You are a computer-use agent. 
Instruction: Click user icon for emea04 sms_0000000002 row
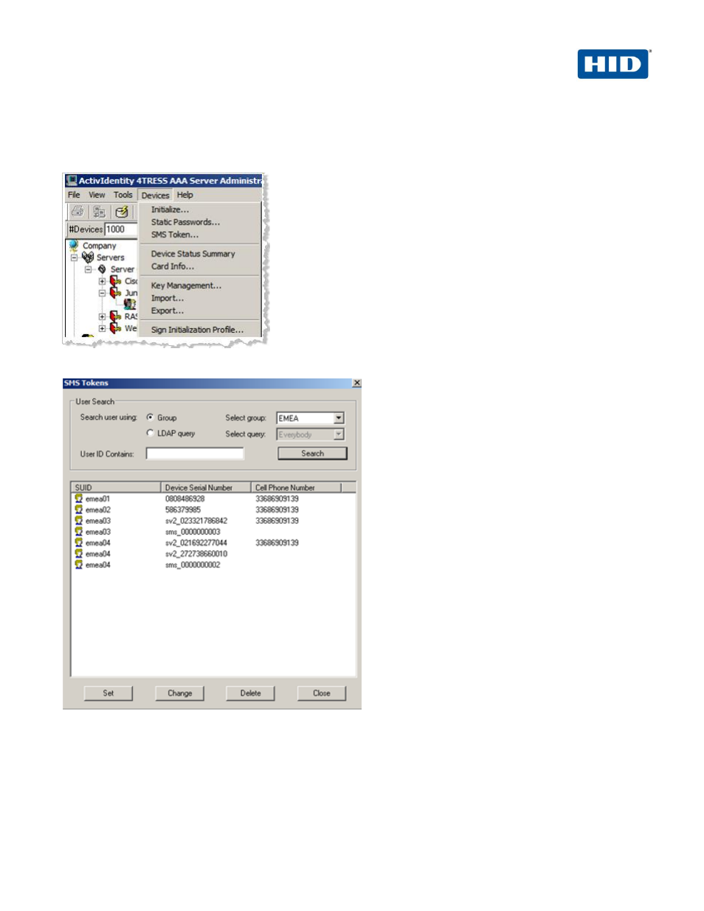coord(78,565)
